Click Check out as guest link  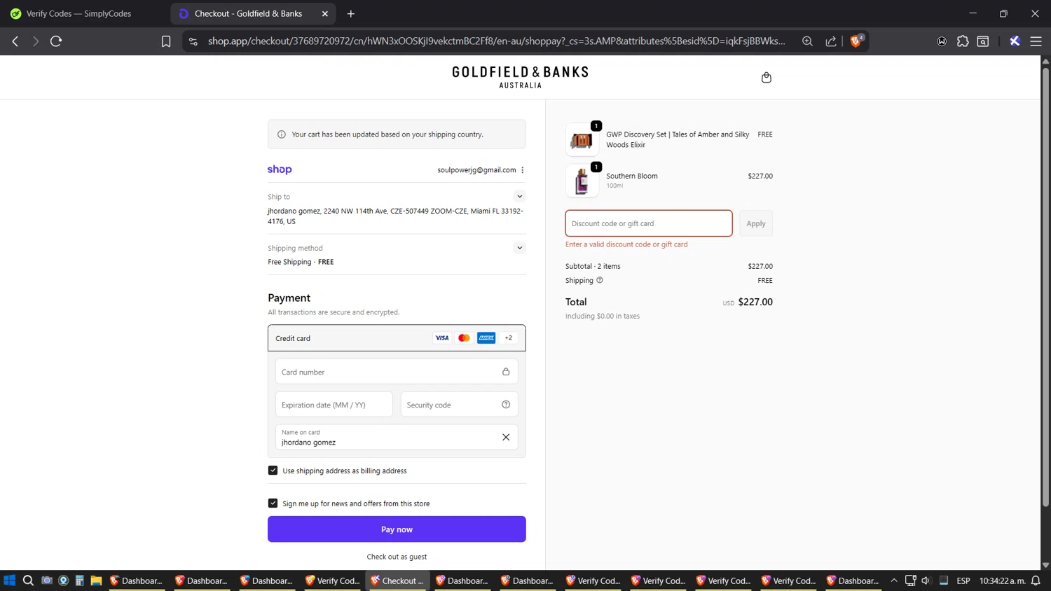(x=397, y=557)
